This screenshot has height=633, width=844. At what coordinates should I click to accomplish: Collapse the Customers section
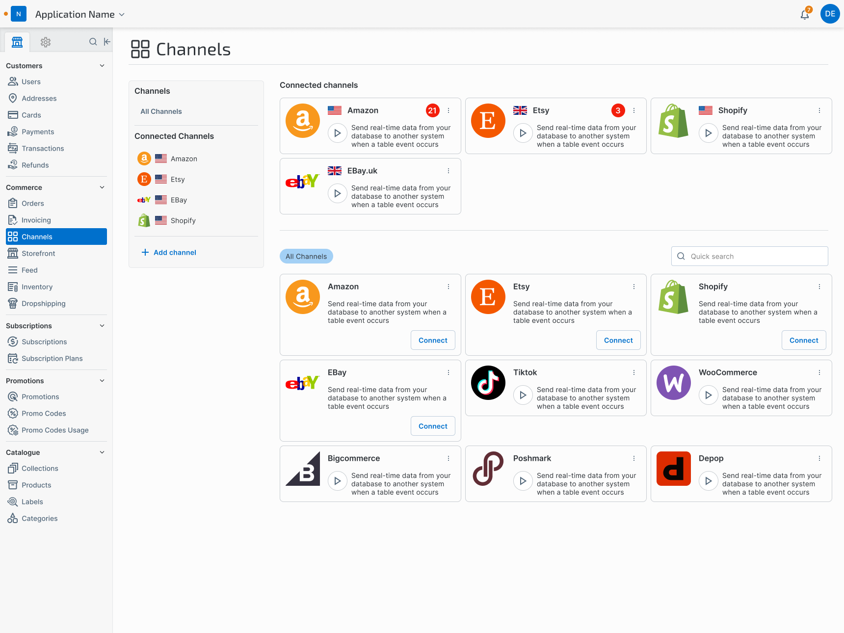click(102, 66)
